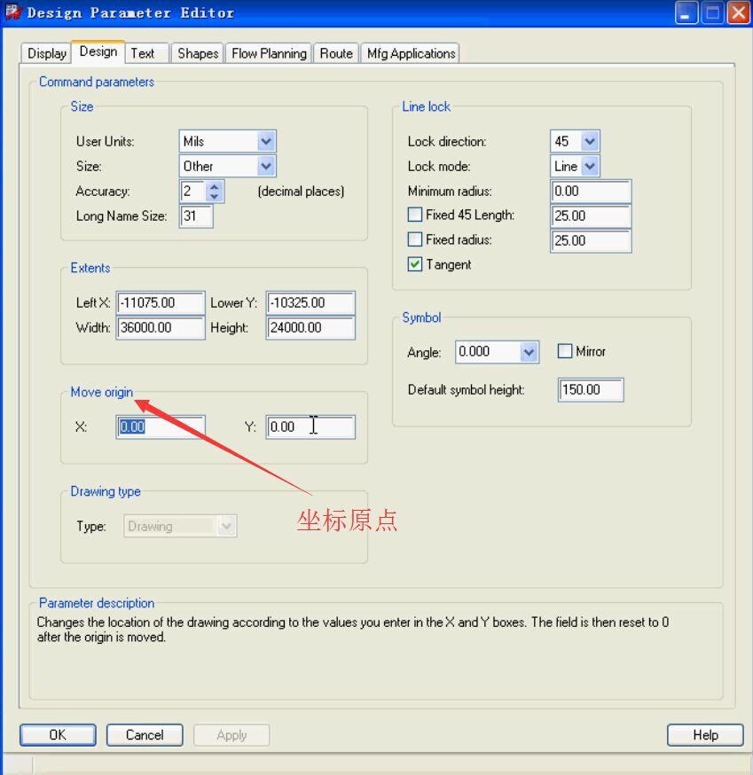Open Help for the parameter editor
The width and height of the screenshot is (753, 775).
coord(705,735)
